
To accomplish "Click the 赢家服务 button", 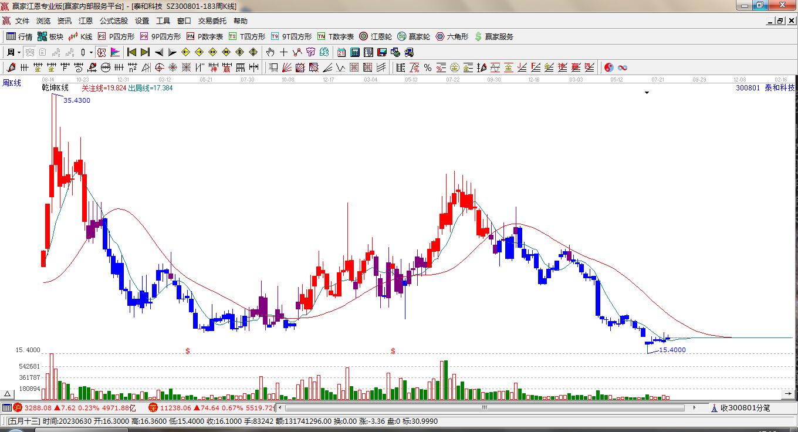I will [x=493, y=36].
